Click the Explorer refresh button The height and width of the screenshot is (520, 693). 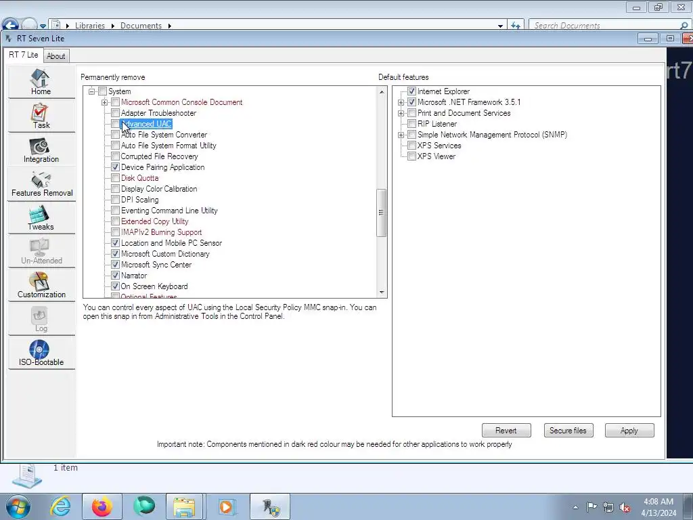click(x=515, y=25)
